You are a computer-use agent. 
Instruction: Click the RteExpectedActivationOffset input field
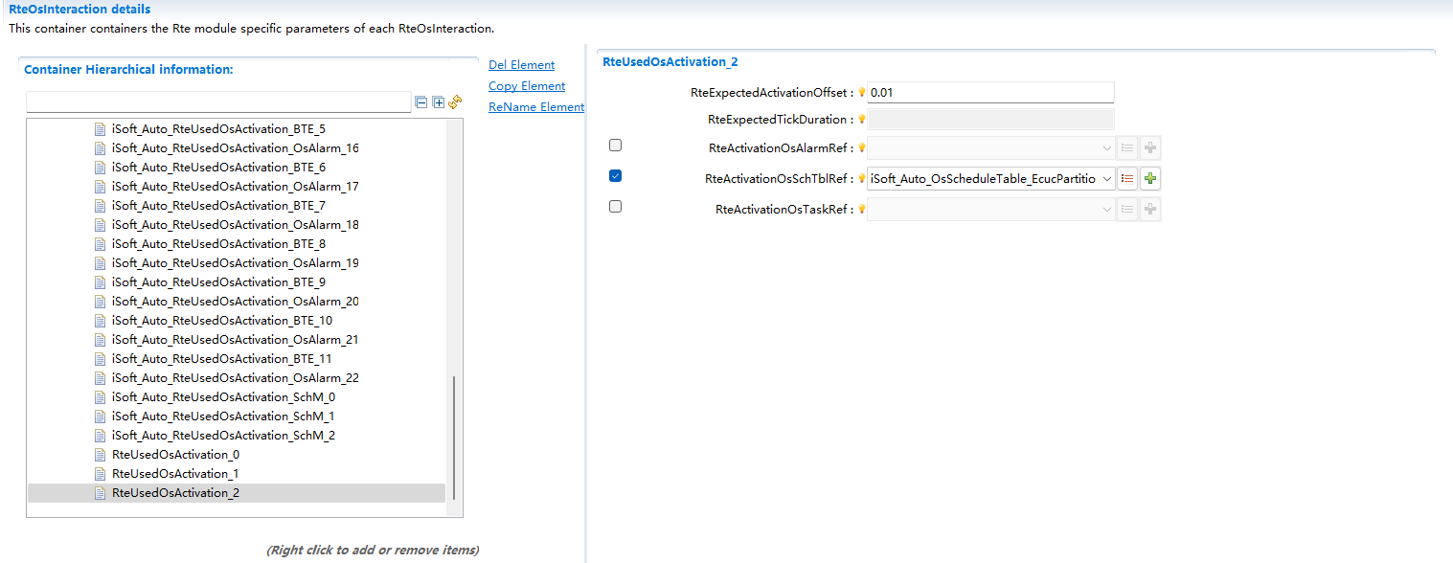tap(989, 93)
